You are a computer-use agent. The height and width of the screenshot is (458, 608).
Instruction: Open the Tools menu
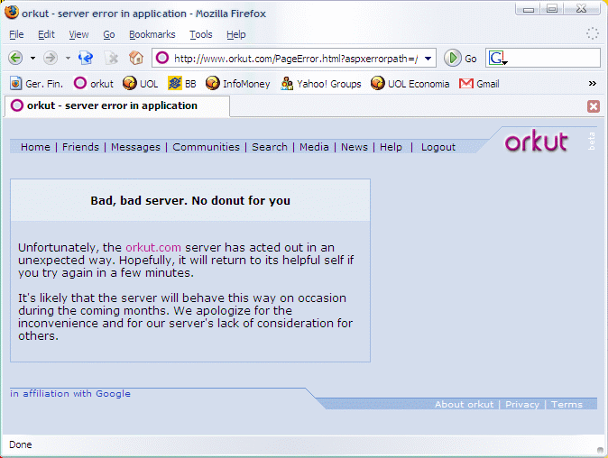tap(201, 34)
